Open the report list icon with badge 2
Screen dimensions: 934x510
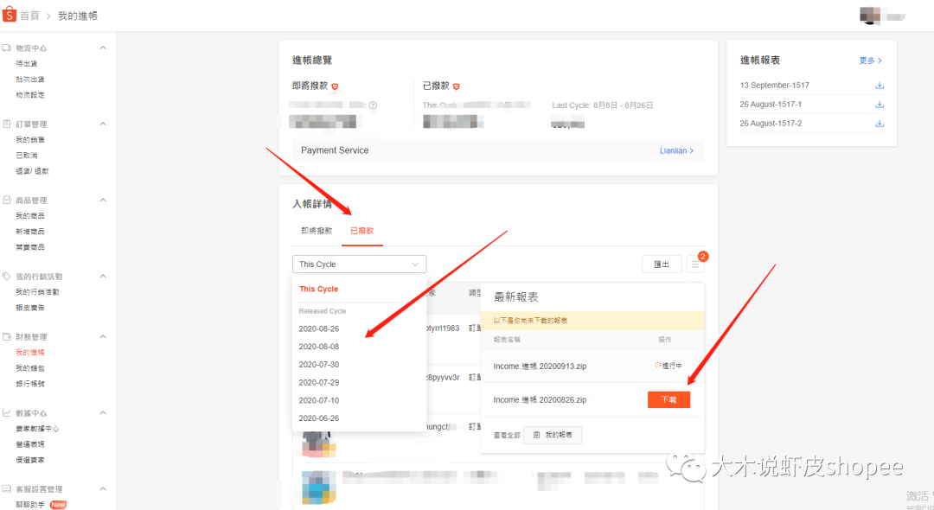(695, 265)
